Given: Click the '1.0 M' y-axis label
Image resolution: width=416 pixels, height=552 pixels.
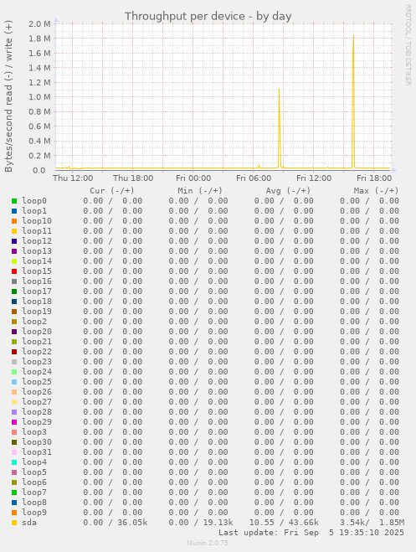Looking at the screenshot, I should click(x=39, y=97).
